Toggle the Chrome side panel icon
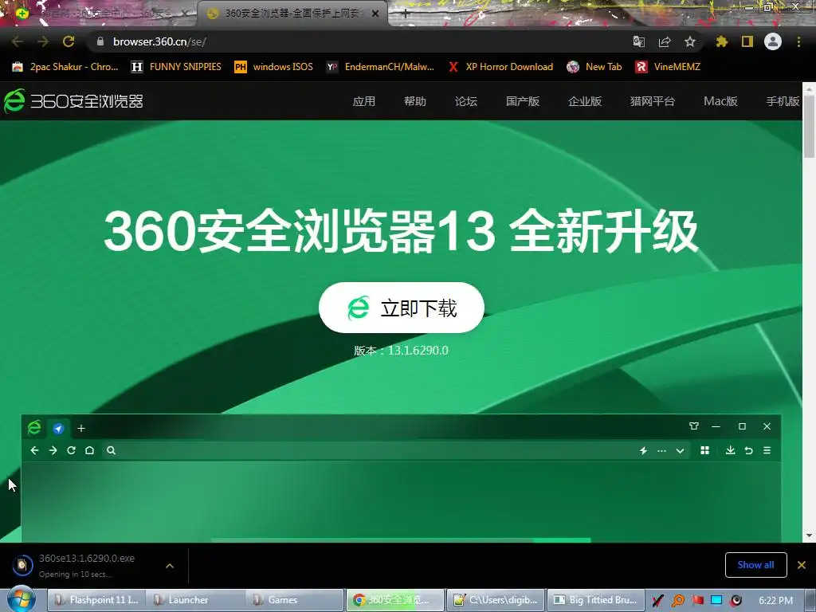Image resolution: width=816 pixels, height=612 pixels. point(747,41)
